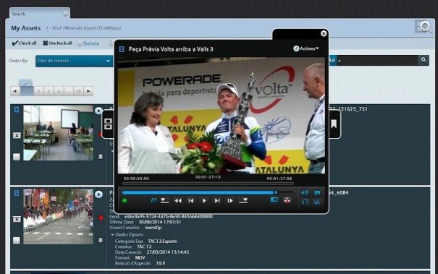Toggle the fullscreen view icon
This screenshot has height=274, width=438.
274,200
